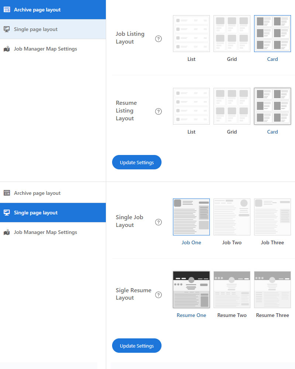Select Card layout for Resume Listing
295x369 pixels.
273,106
